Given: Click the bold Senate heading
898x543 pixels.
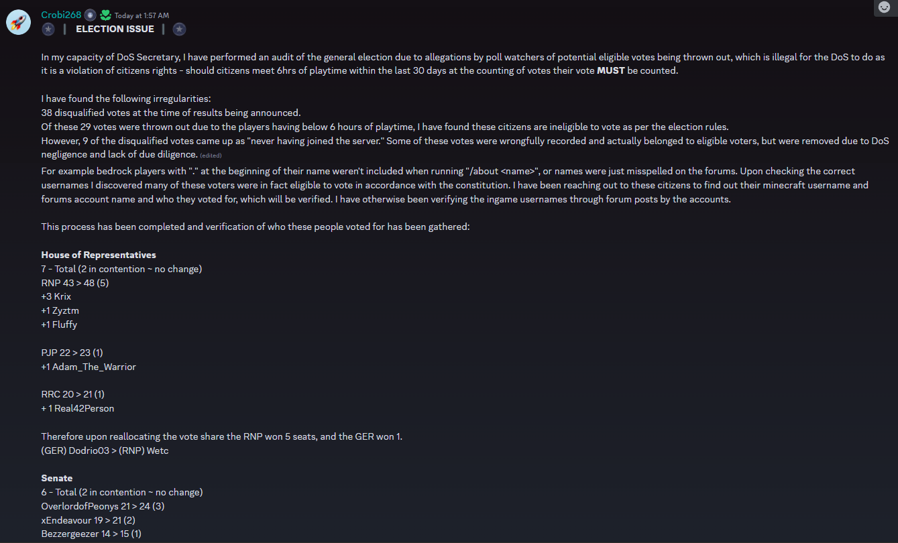Looking at the screenshot, I should (x=57, y=478).
